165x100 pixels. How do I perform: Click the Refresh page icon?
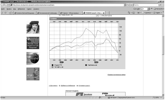[128, 5]
